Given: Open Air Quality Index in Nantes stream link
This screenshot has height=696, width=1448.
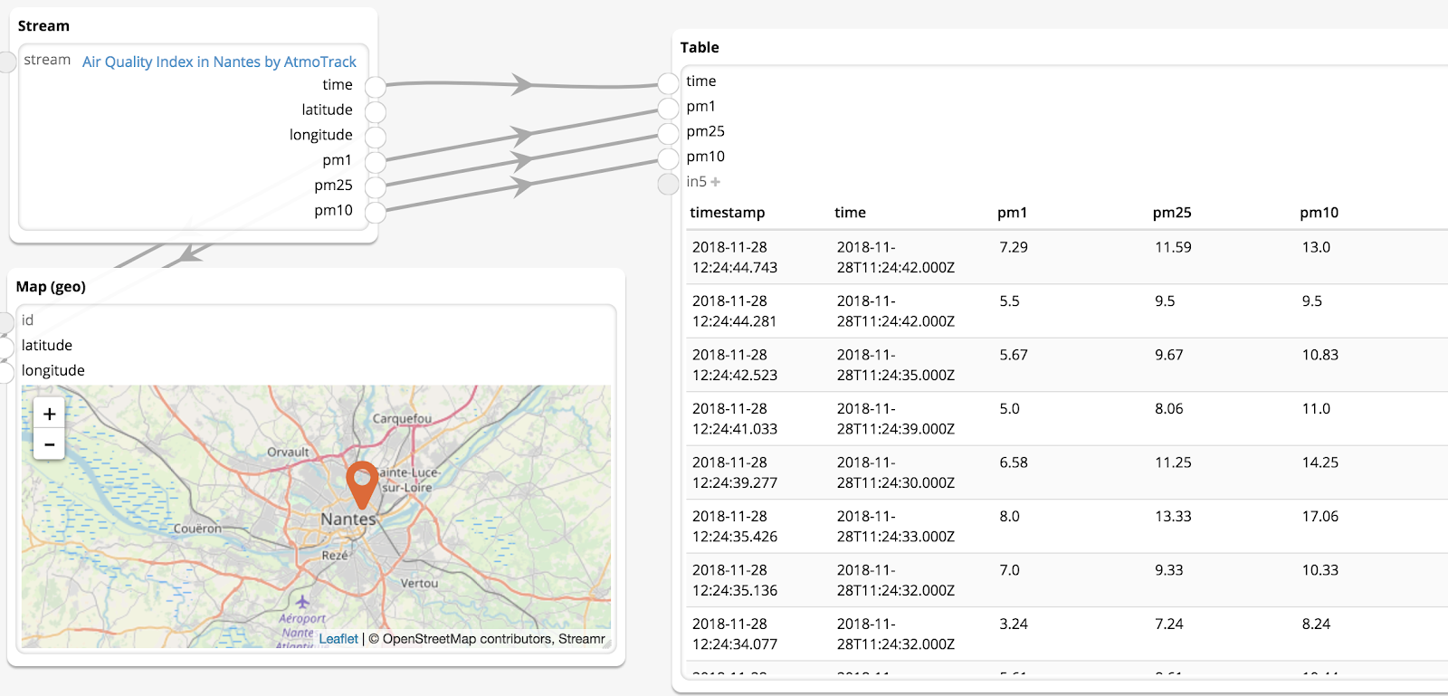Looking at the screenshot, I should pos(219,62).
